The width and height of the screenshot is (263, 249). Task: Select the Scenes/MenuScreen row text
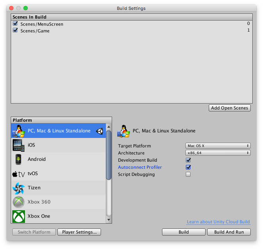point(42,24)
